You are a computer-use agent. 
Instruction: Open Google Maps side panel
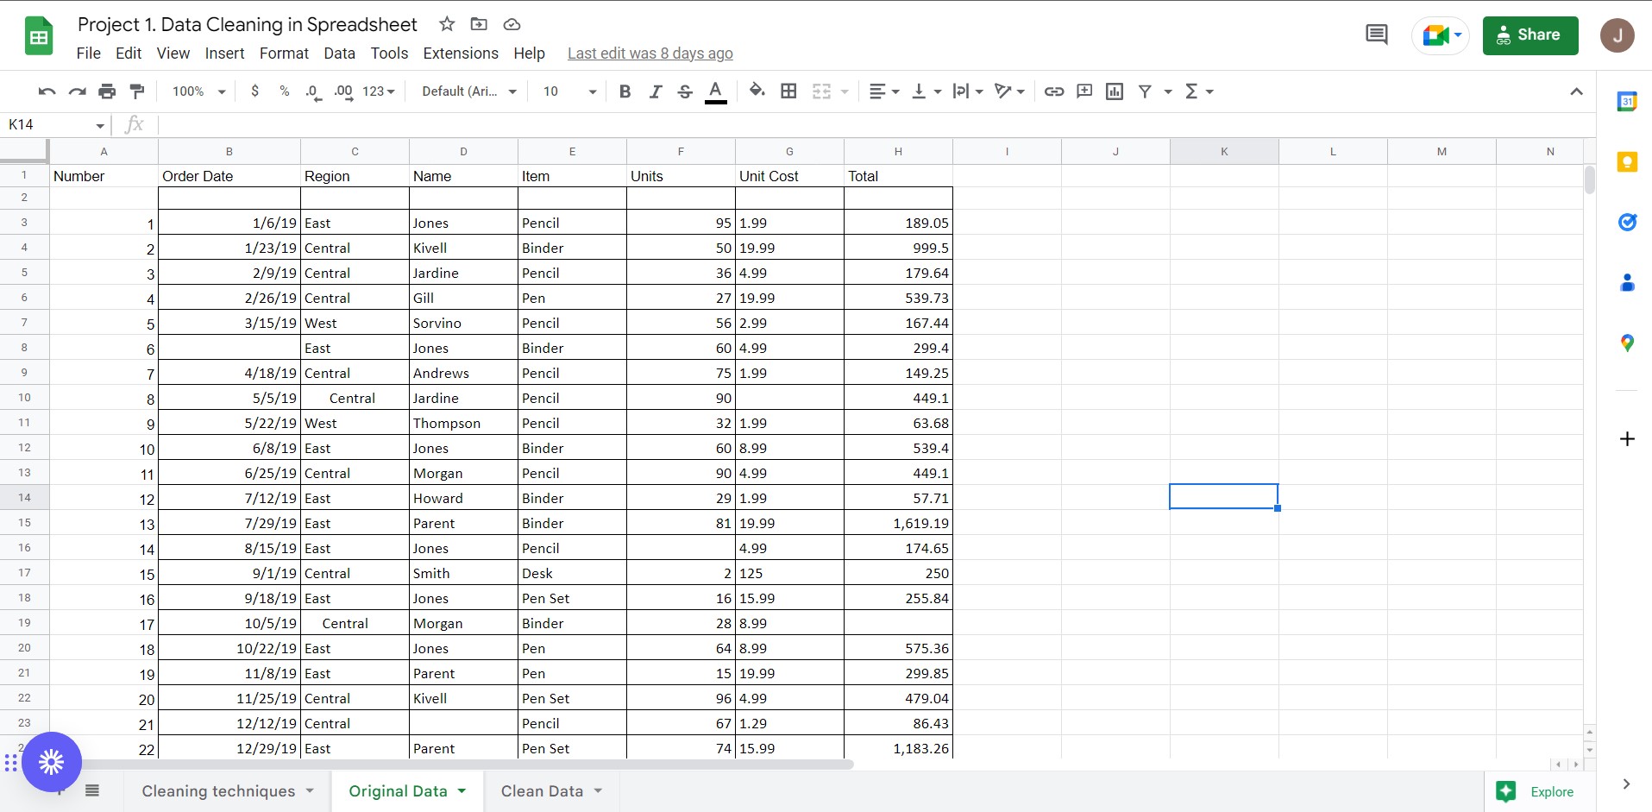(1627, 343)
